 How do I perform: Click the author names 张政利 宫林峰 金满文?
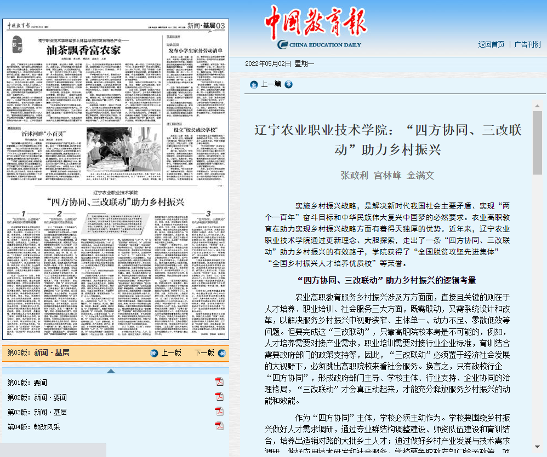(387, 175)
